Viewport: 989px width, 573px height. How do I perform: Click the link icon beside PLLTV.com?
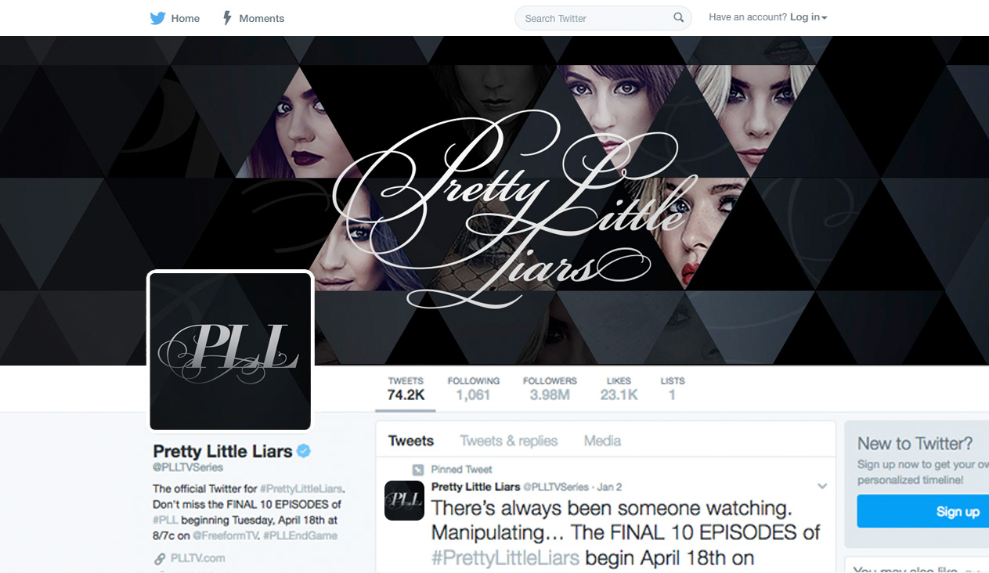tap(160, 558)
